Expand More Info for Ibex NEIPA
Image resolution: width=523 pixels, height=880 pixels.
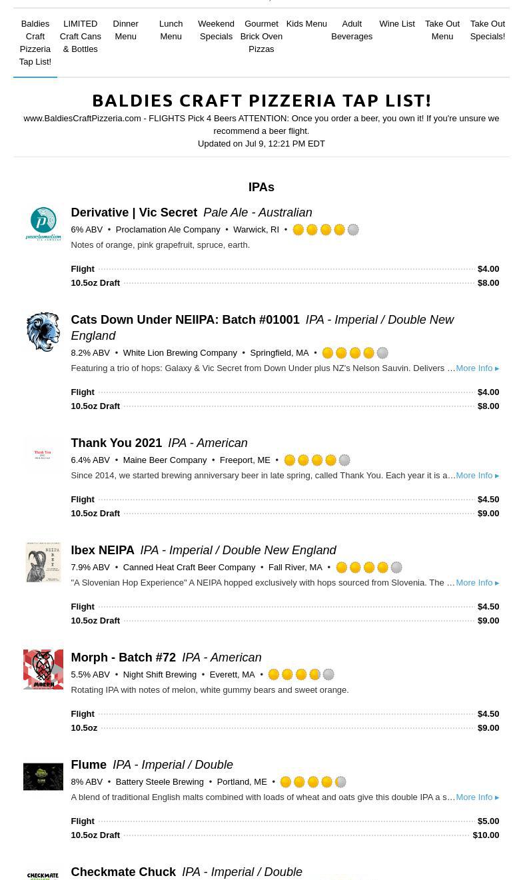tap(477, 583)
